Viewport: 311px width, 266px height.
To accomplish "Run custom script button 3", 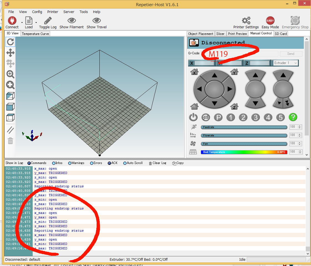I will click(x=255, y=117).
